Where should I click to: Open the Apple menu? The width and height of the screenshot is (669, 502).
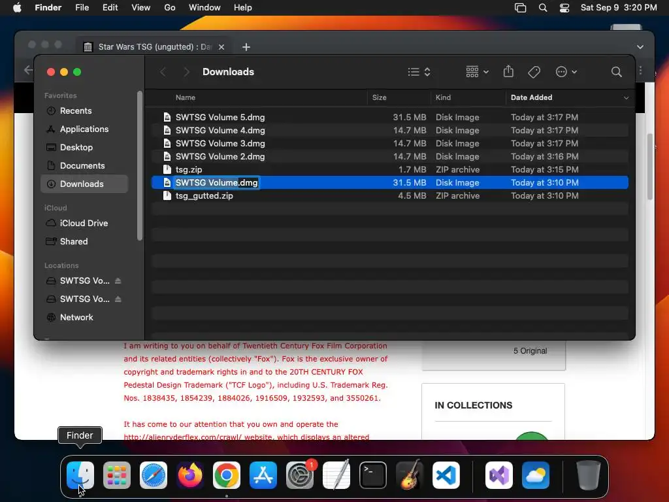pos(18,8)
